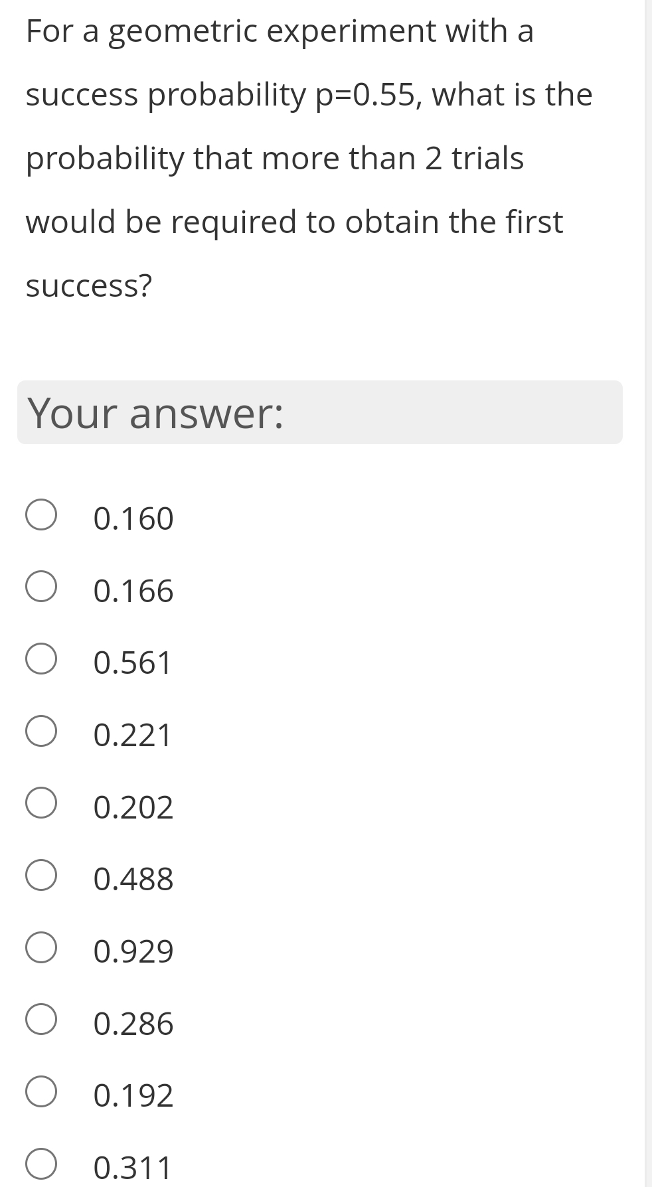Click the answer label 0.160

click(132, 518)
